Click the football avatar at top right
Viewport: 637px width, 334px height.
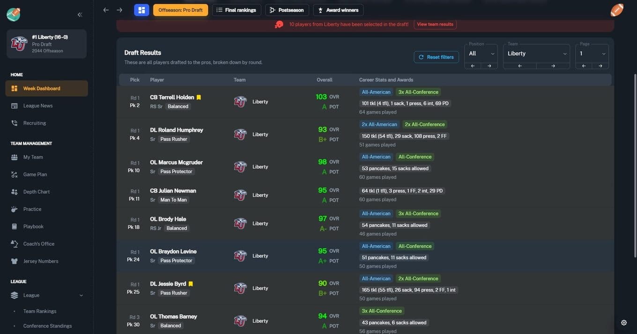pyautogui.click(x=617, y=10)
